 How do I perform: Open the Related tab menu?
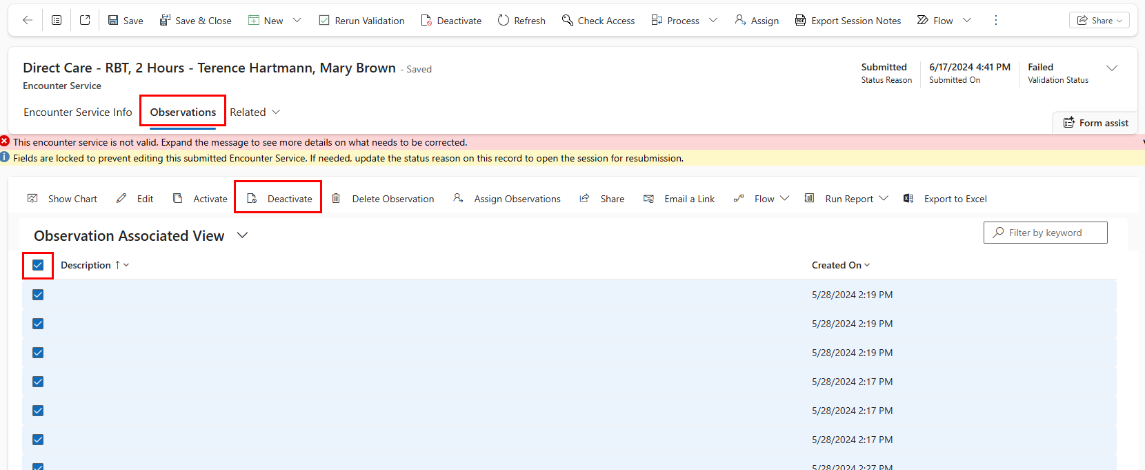pyautogui.click(x=255, y=112)
